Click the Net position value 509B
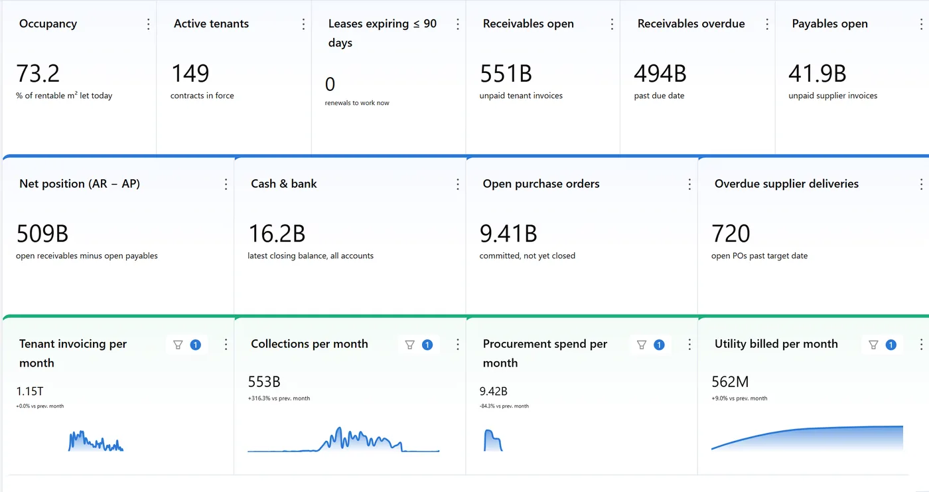This screenshot has height=492, width=929. click(42, 234)
